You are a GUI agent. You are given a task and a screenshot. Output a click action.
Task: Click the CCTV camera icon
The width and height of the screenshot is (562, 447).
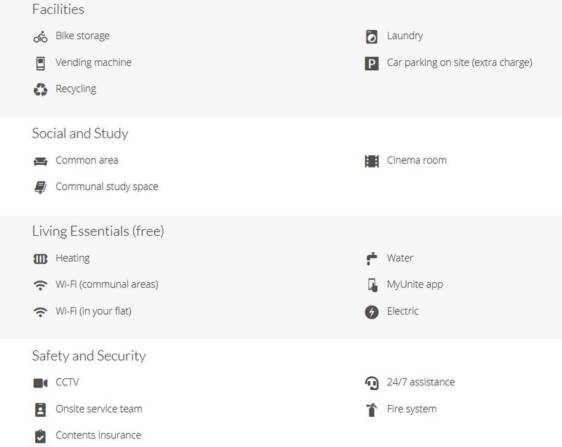pos(40,383)
